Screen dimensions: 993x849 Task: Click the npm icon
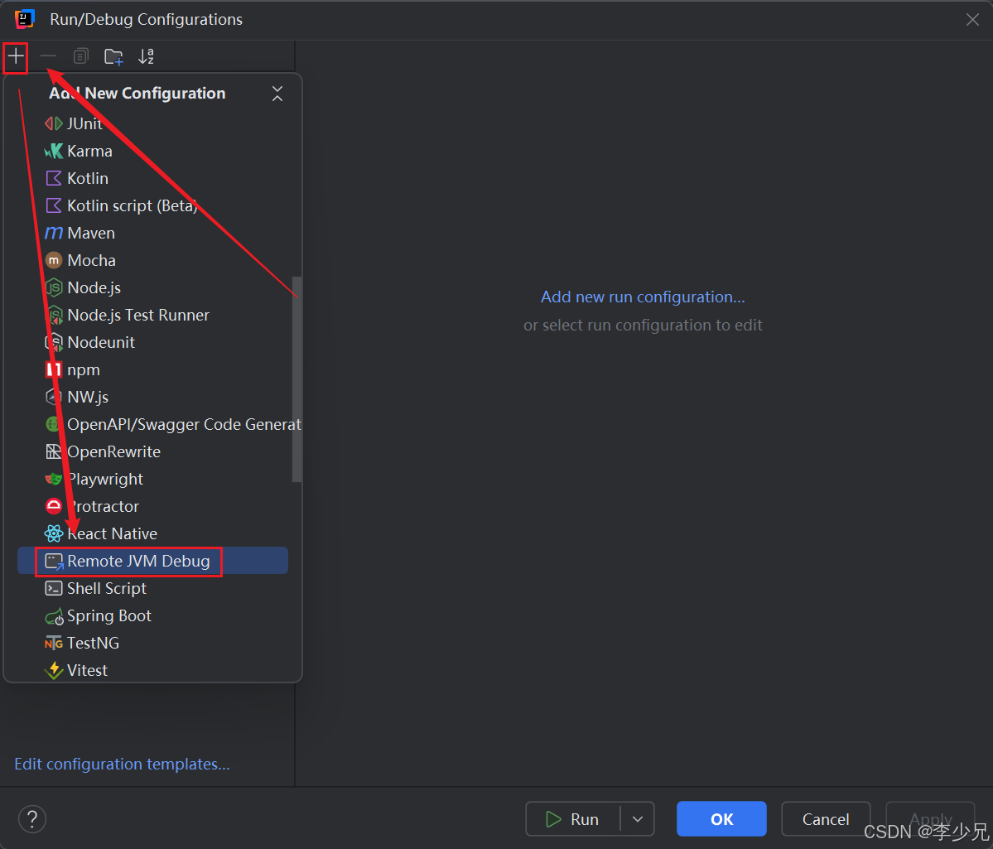(54, 369)
